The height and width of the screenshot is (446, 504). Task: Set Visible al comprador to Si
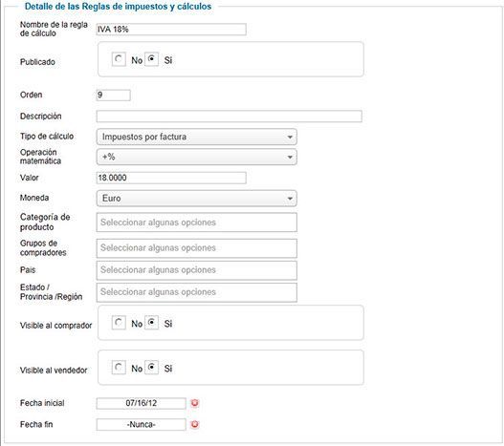pyautogui.click(x=151, y=323)
